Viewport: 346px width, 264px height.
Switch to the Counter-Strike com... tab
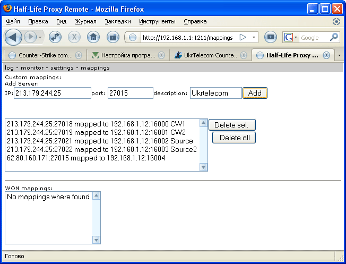pos(44,55)
